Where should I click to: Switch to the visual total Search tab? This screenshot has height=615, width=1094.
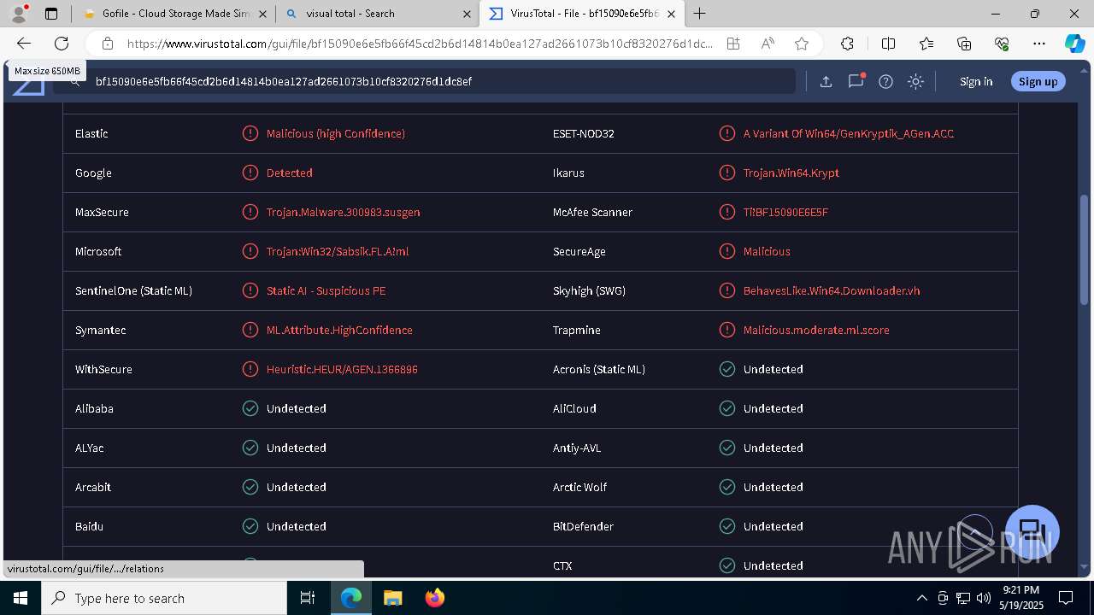point(378,14)
